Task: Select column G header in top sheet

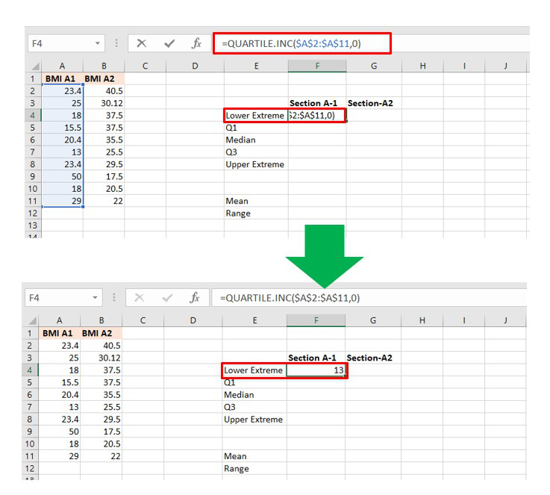Action: 374,66
